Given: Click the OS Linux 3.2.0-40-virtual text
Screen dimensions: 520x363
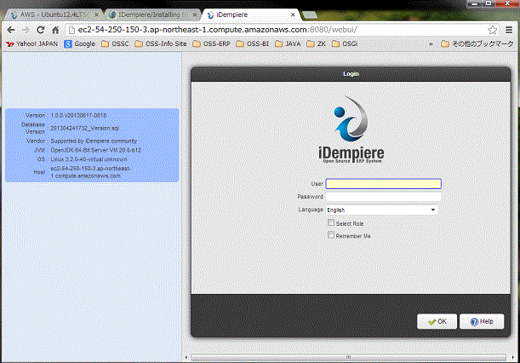Looking at the screenshot, I should (x=89, y=159).
